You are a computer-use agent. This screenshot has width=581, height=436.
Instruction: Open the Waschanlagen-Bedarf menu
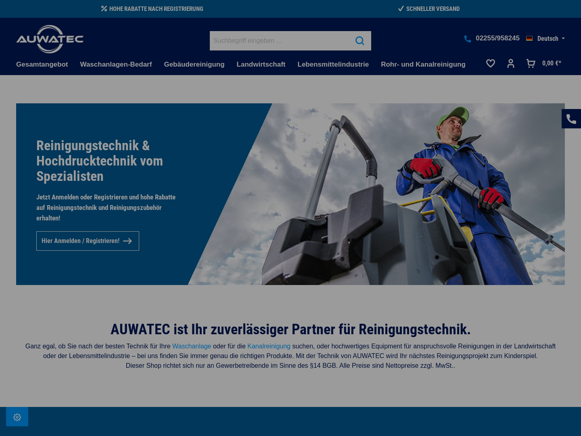[x=116, y=64]
